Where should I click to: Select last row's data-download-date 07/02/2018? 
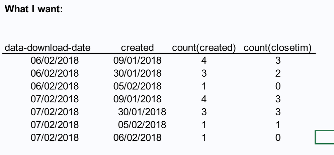click(55, 137)
